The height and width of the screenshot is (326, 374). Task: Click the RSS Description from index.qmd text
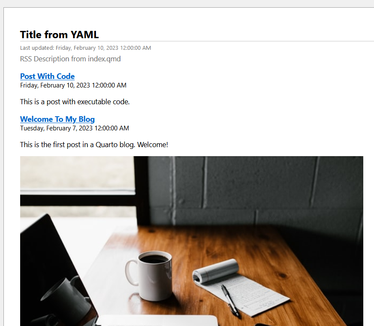tap(70, 59)
